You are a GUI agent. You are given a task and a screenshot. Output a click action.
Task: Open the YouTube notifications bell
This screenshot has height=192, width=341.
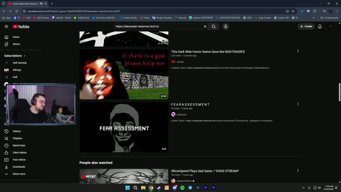click(320, 26)
